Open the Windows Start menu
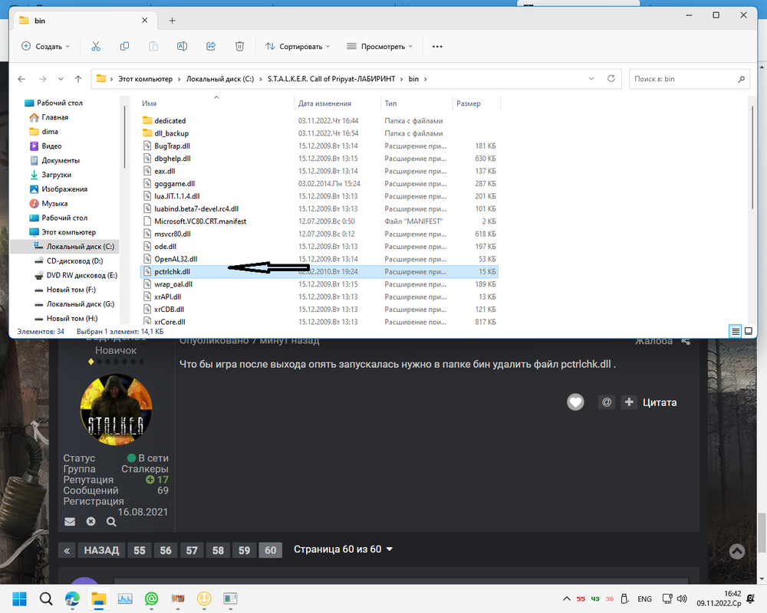The image size is (767, 613). [18, 598]
